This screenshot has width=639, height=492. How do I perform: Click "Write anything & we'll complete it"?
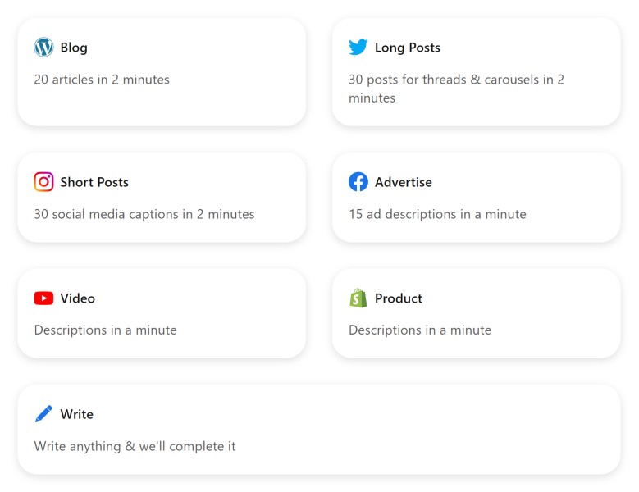point(135,446)
